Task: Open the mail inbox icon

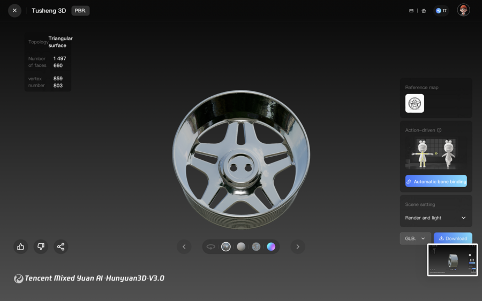Action: (411, 11)
